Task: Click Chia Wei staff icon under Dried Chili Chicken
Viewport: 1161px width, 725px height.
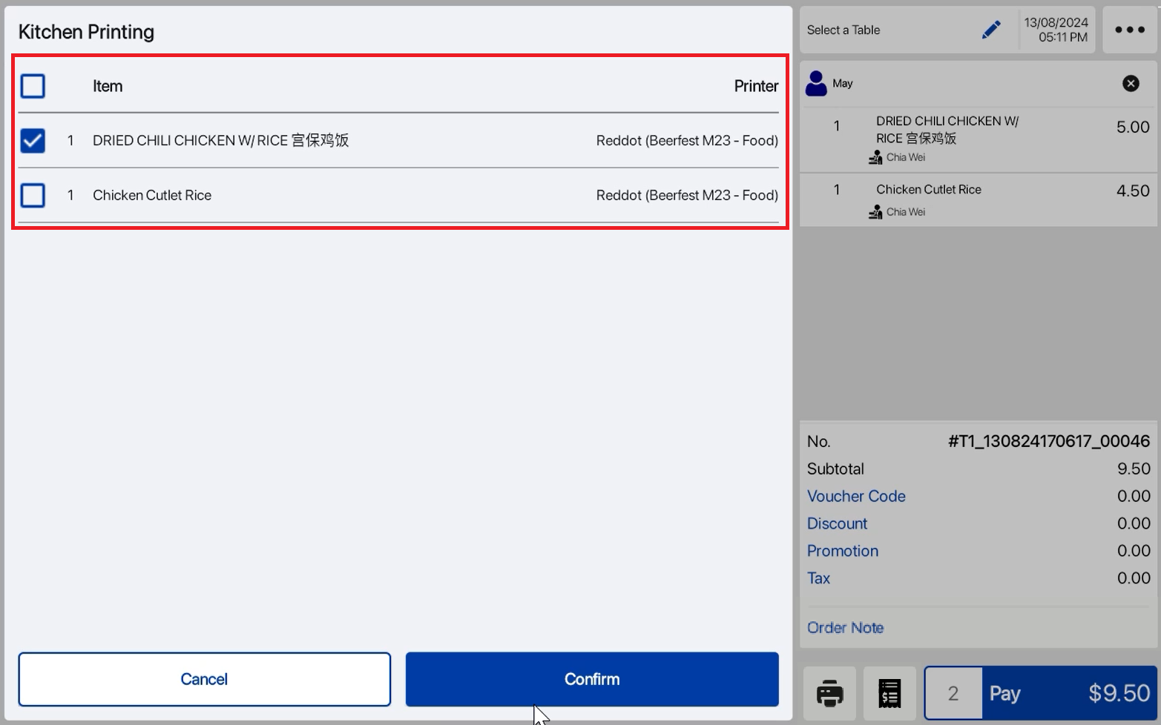Action: click(x=875, y=157)
